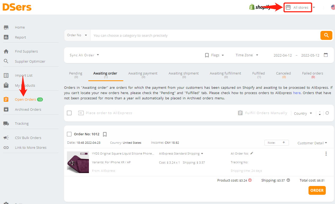Click the Tracking truck icon
335x204 pixels.
6,123
